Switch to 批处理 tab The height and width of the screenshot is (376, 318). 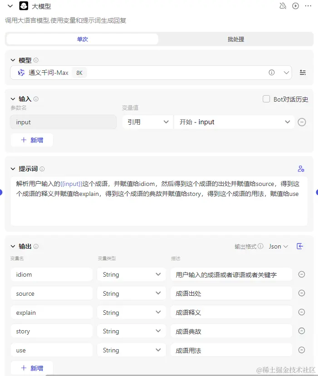pos(236,39)
